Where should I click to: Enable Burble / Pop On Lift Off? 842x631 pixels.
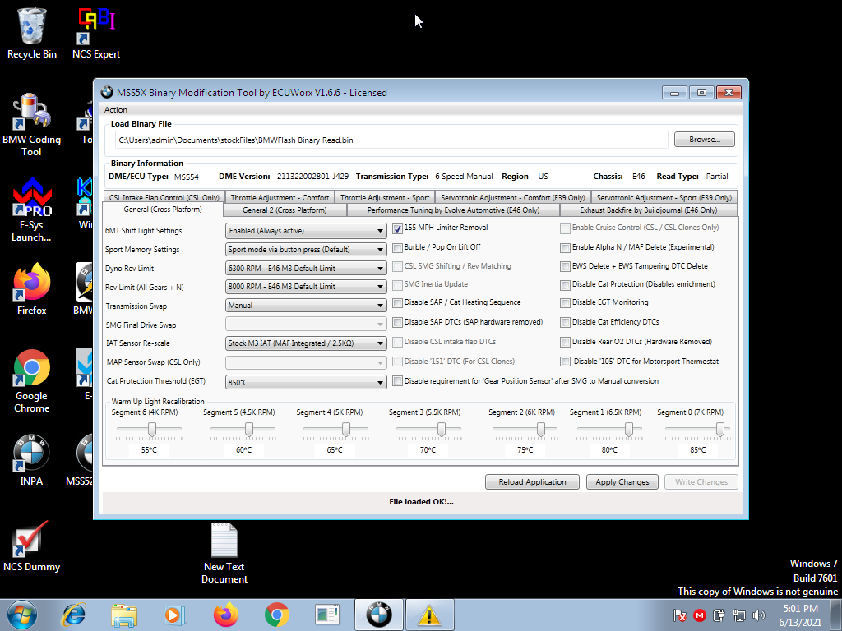398,247
